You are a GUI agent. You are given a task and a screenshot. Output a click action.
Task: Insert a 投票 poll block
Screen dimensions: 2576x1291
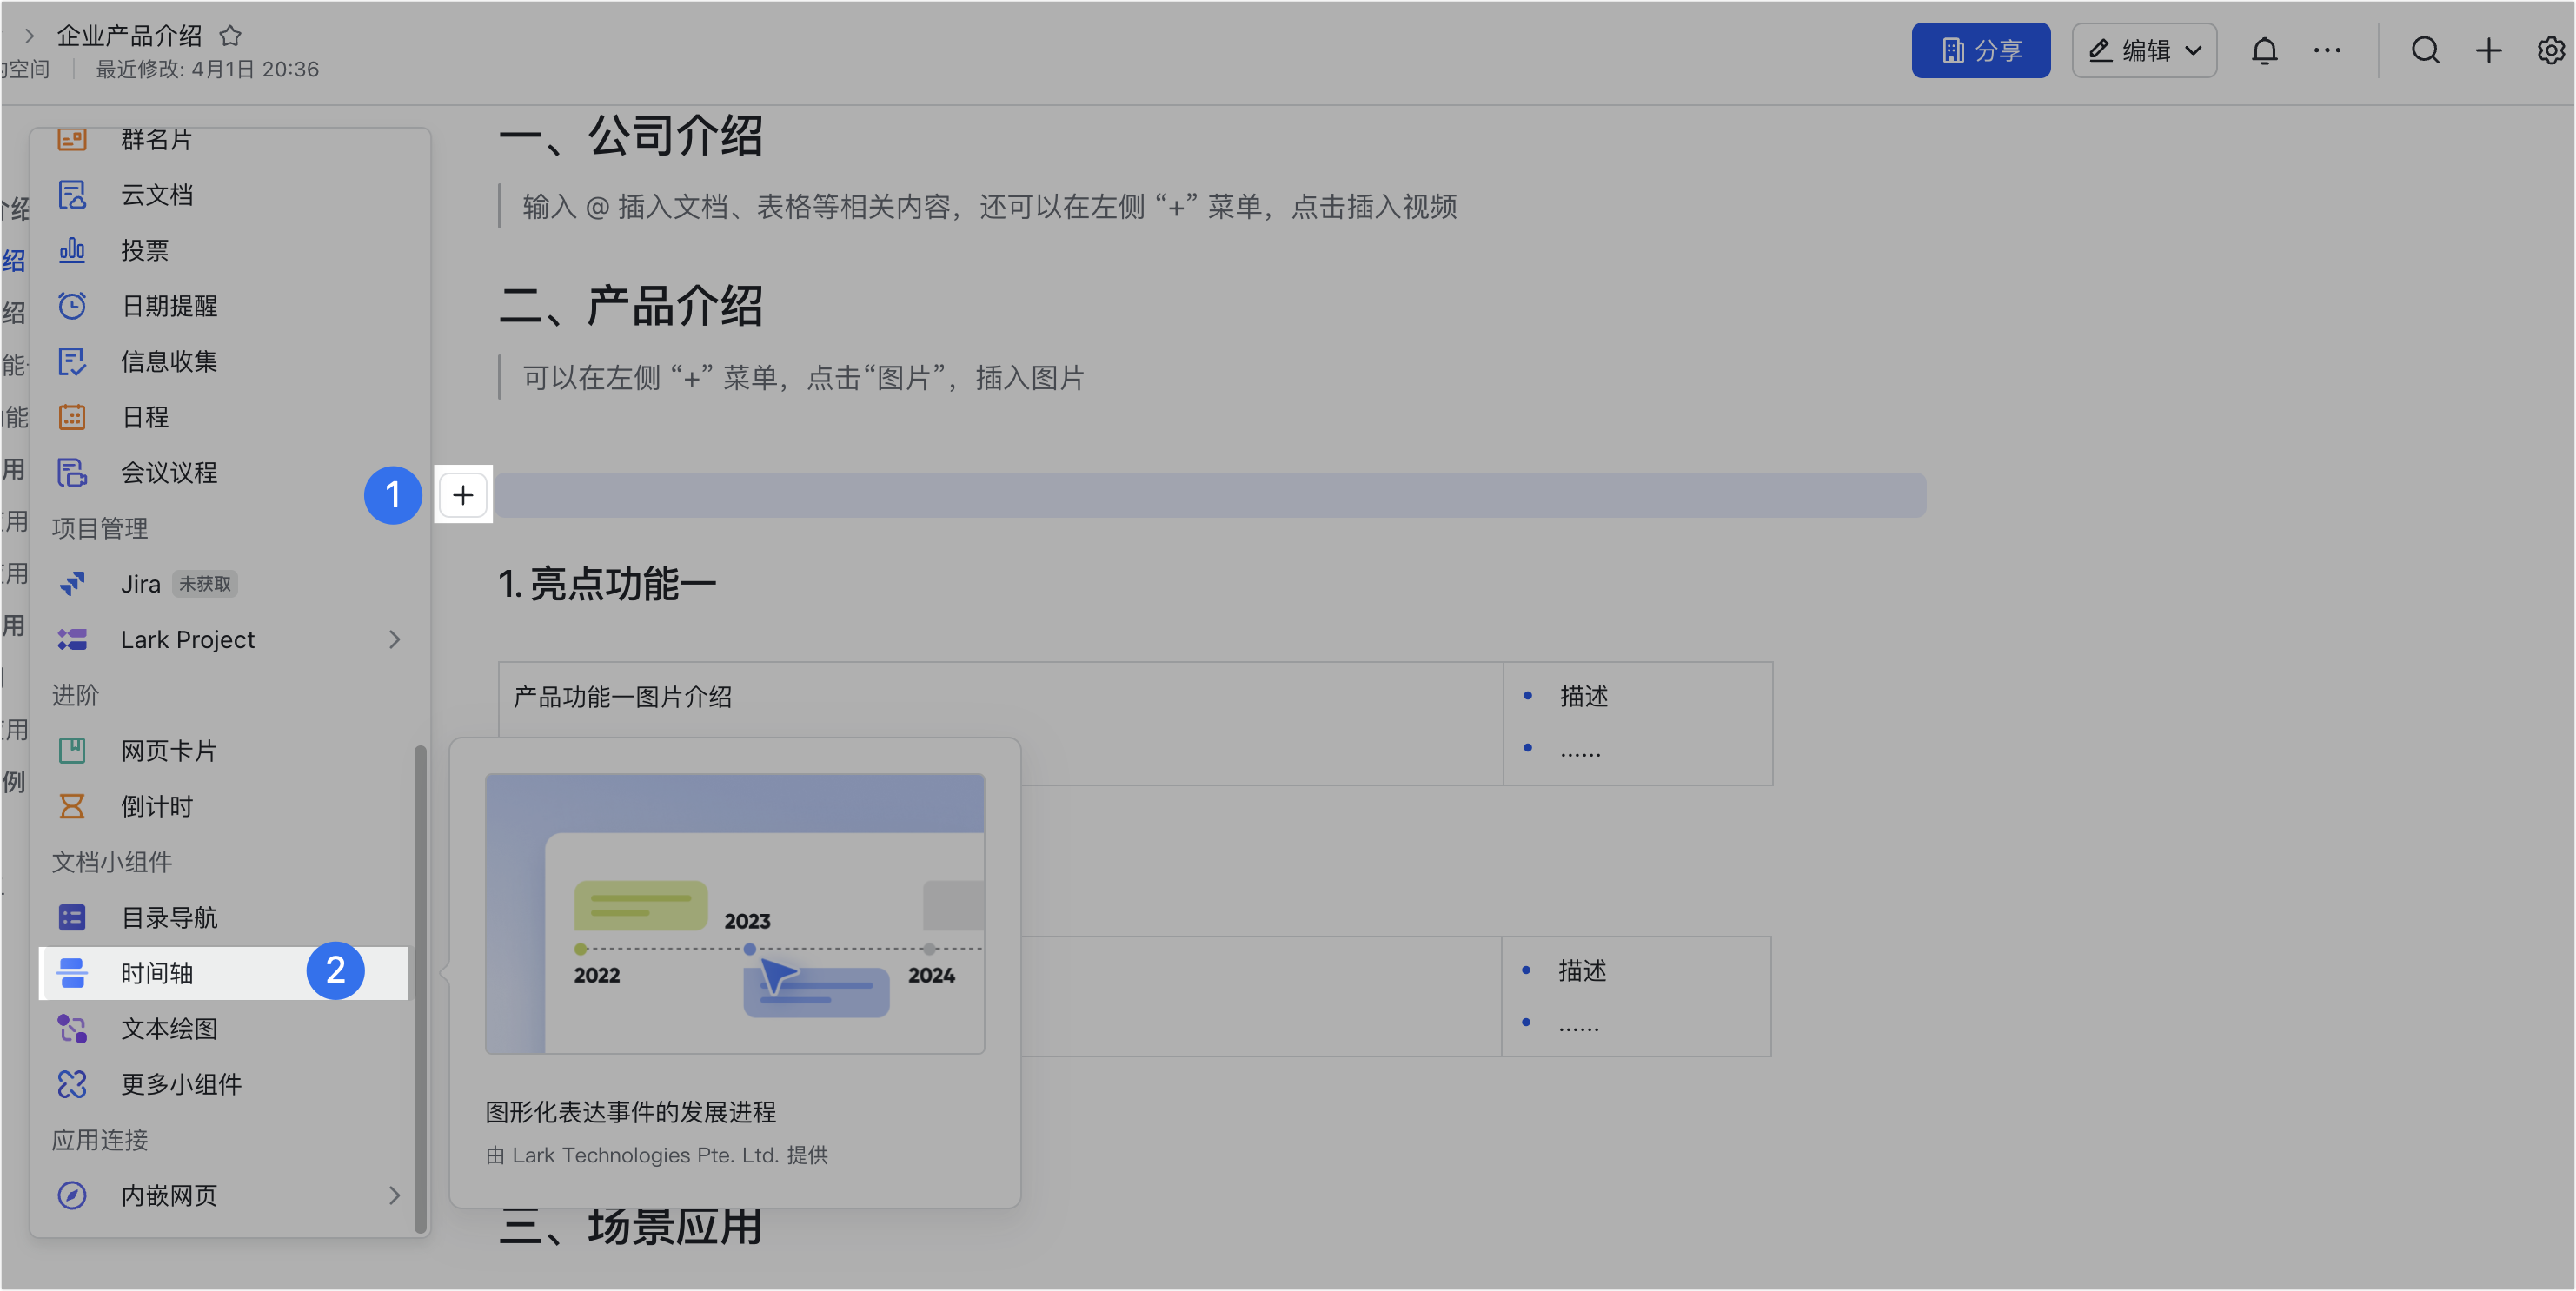[145, 250]
